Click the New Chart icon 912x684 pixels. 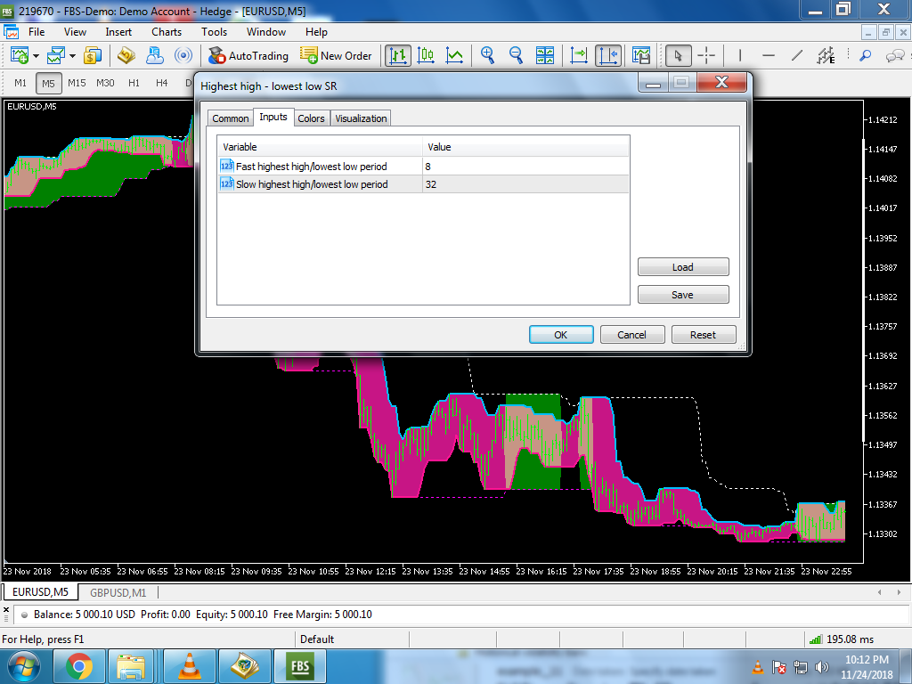click(x=20, y=56)
